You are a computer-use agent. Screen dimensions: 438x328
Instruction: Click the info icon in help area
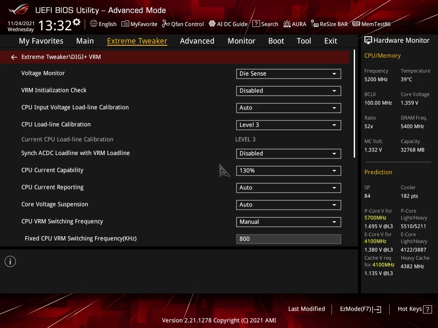coord(10,261)
